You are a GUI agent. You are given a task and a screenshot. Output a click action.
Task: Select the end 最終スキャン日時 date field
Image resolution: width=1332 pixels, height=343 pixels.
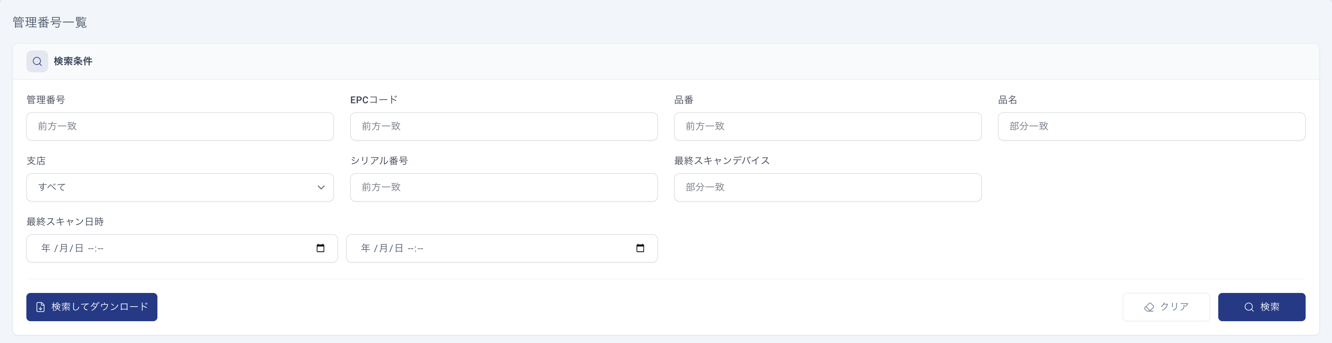click(x=502, y=248)
